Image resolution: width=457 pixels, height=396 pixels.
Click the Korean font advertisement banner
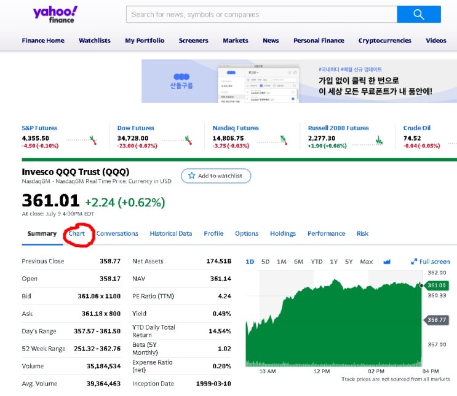(x=299, y=81)
